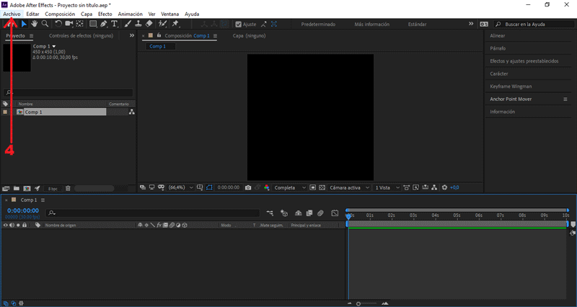
Task: Select the Puppet Pin tool
Action: 175,24
